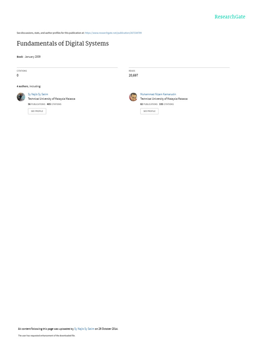Click the 56 Publications count

[36, 104]
